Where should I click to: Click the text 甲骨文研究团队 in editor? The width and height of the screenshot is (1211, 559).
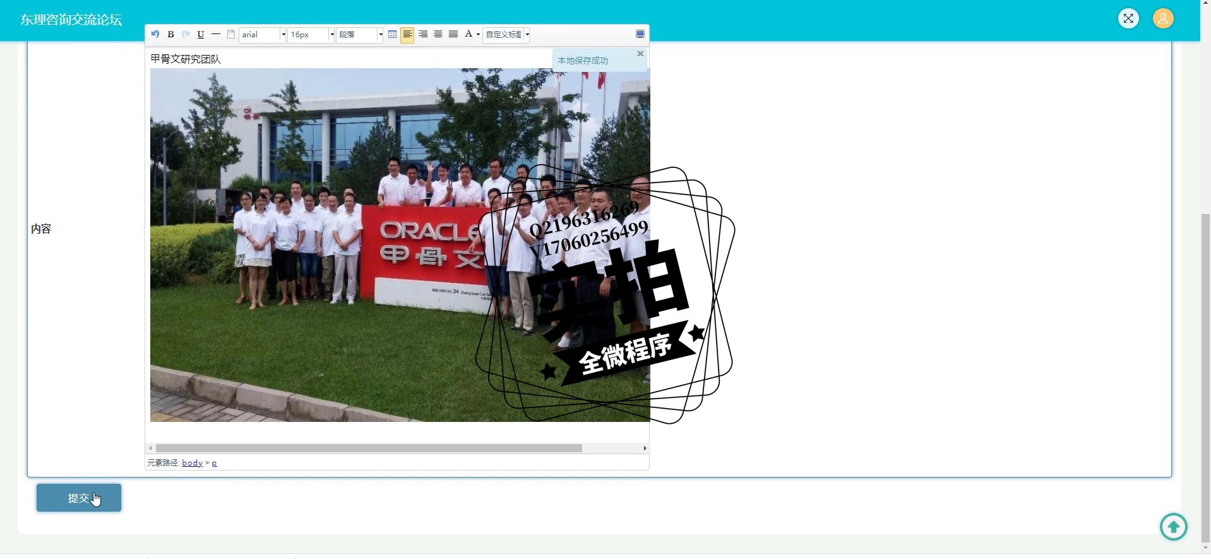click(186, 59)
